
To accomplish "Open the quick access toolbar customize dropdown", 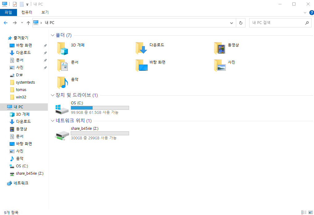I will tap(27, 4).
